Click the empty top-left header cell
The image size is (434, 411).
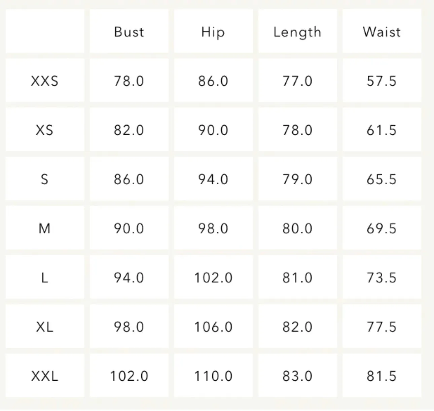point(45,31)
